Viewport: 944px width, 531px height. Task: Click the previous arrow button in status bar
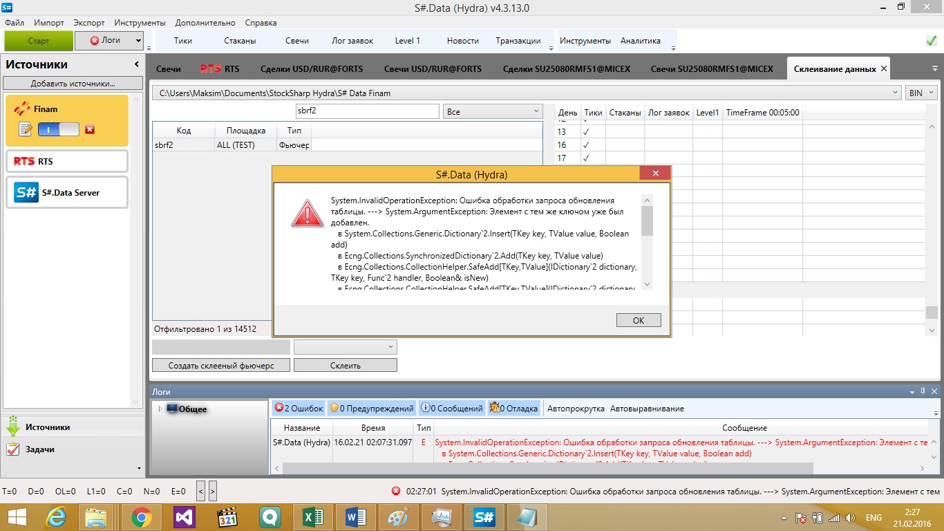point(200,491)
